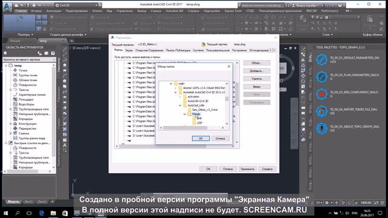Collapse the Autodesk AutoCAD Civil 3D 2011 folder
388x218 pixels.
tap(175, 92)
